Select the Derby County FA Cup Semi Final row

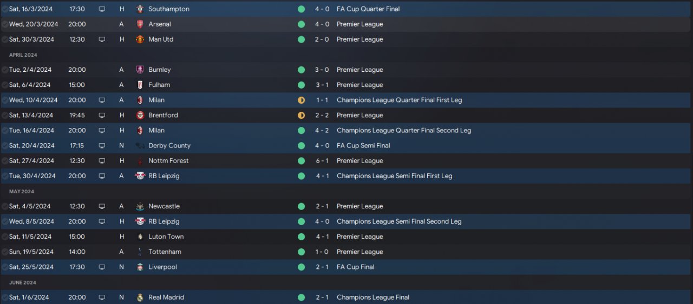point(346,146)
